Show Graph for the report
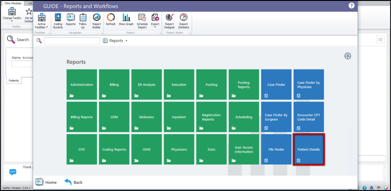The height and width of the screenshot is (191, 391). [126, 19]
